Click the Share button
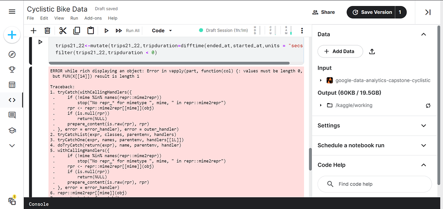The height and width of the screenshot is (209, 443). coord(324,12)
